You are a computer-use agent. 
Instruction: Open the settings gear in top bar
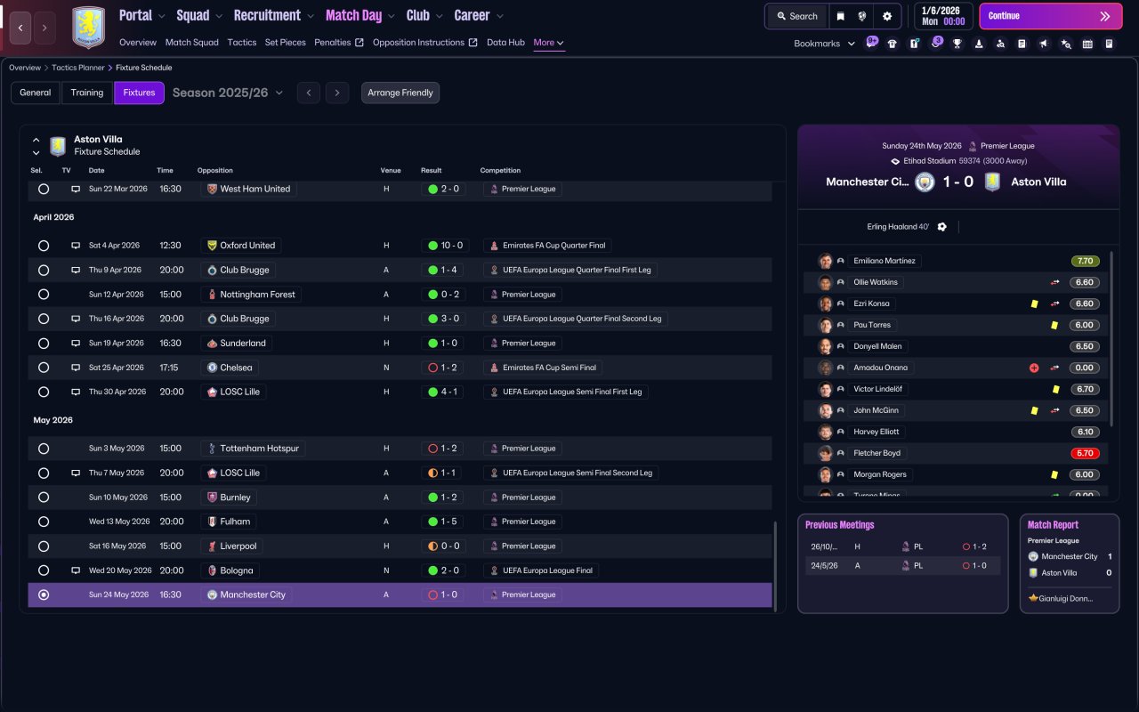(887, 16)
